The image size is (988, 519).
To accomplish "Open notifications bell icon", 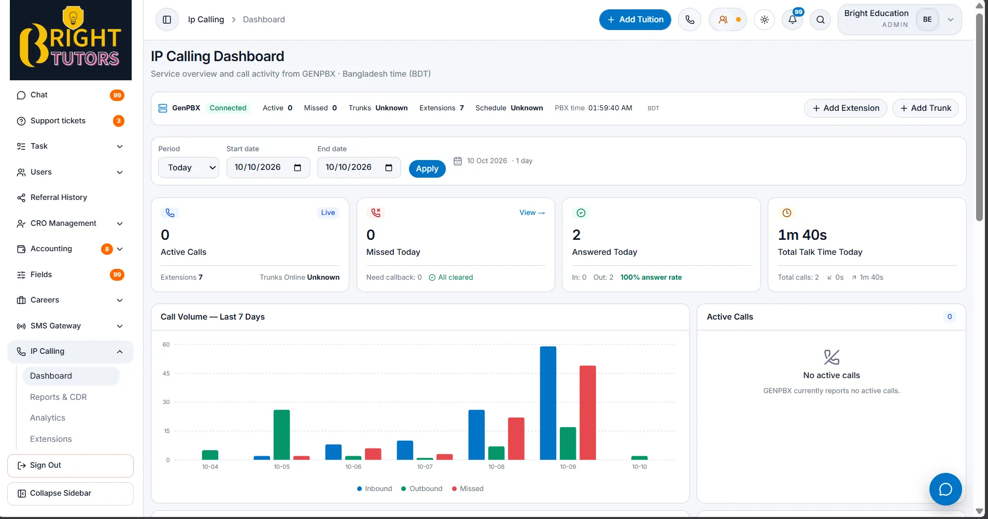I will pyautogui.click(x=793, y=20).
